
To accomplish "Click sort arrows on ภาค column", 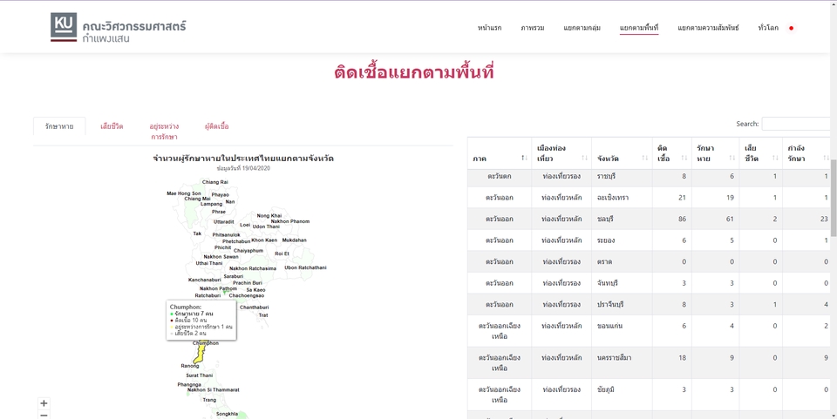I will [x=523, y=159].
